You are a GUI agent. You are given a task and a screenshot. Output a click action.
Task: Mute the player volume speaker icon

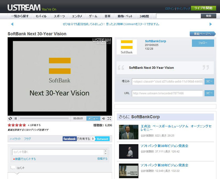click(x=104, y=118)
